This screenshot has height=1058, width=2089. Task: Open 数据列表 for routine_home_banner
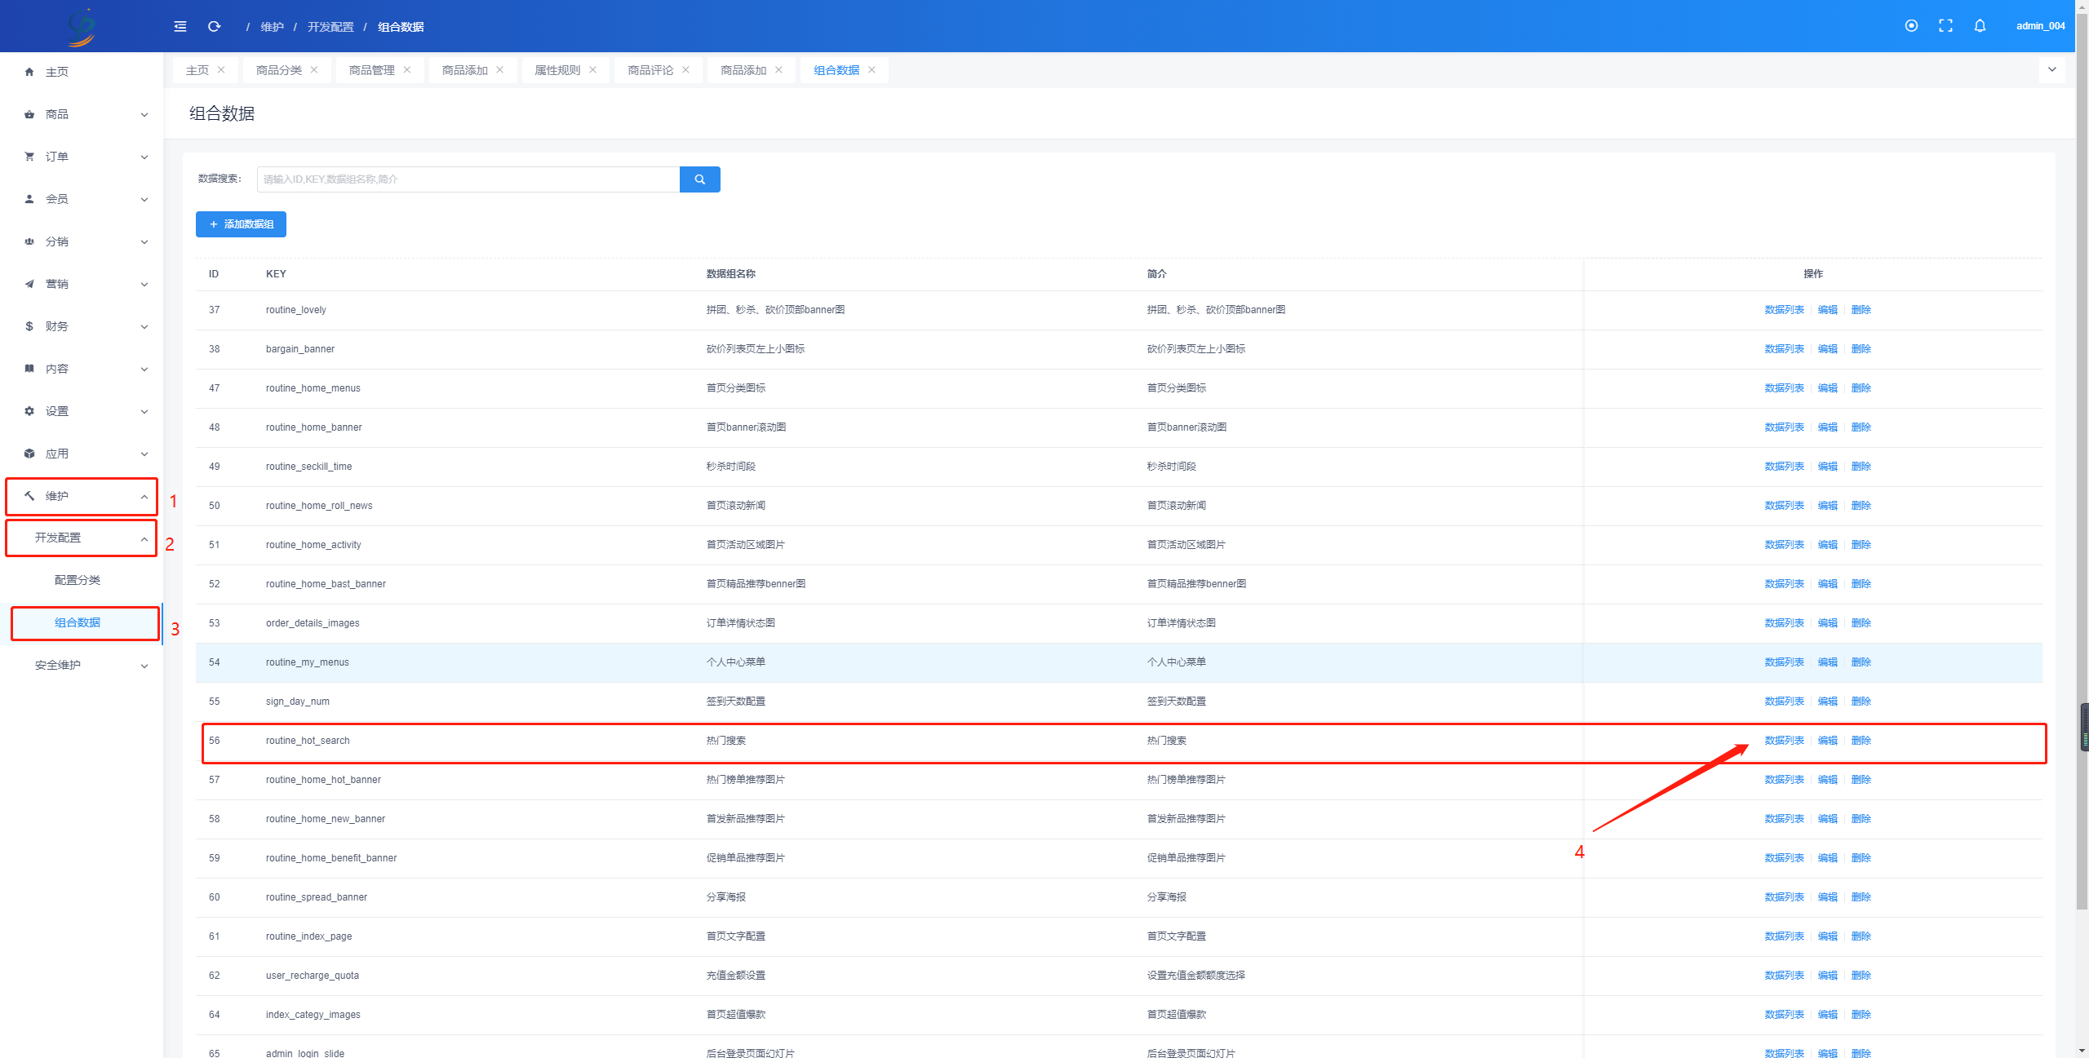[1785, 427]
